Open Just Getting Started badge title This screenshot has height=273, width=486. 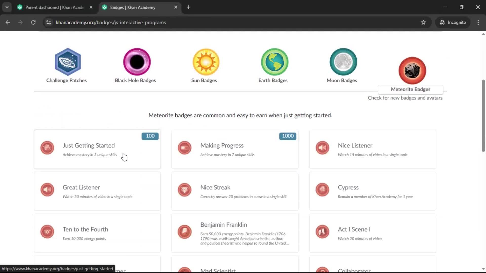[x=89, y=145]
